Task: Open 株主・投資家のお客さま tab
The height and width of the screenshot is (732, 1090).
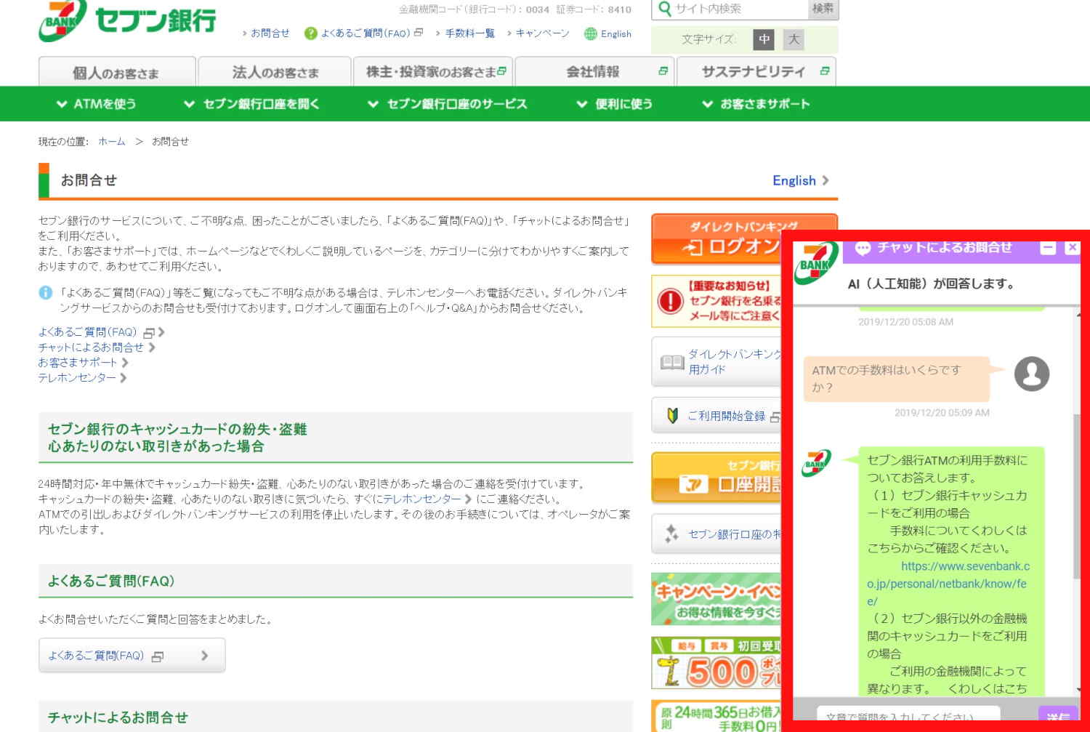Action: tap(433, 72)
